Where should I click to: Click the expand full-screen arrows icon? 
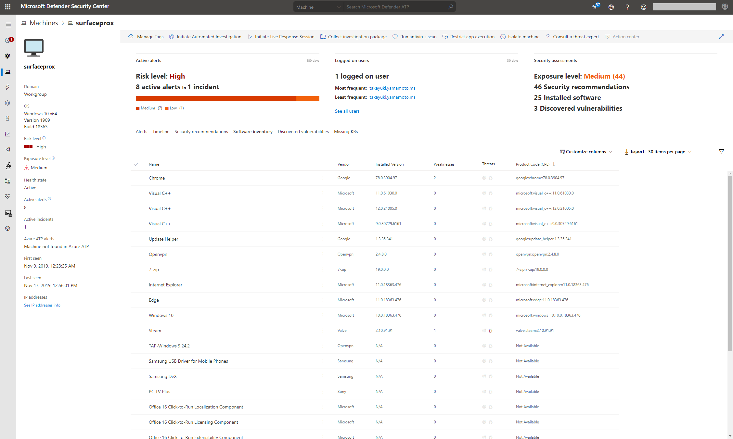pos(721,37)
